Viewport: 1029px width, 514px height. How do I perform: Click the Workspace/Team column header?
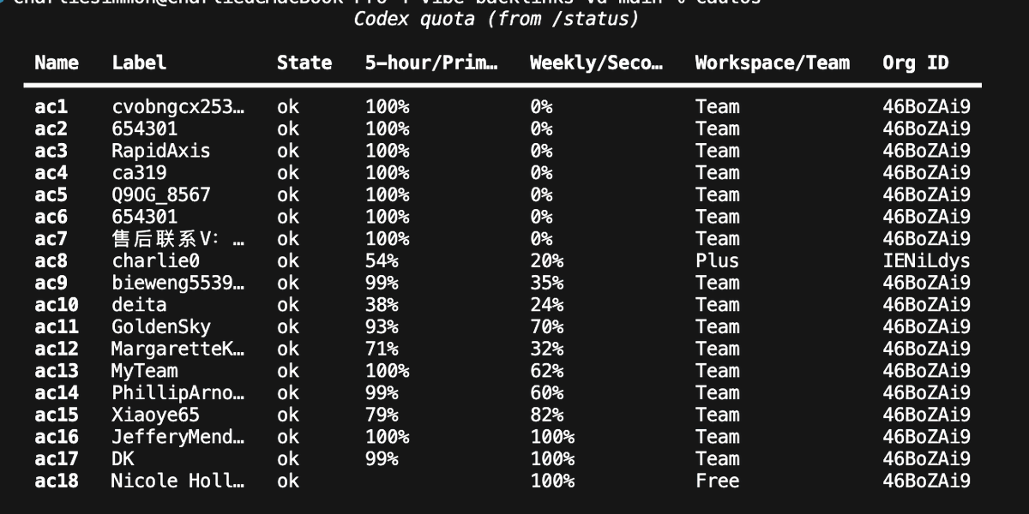tap(772, 63)
